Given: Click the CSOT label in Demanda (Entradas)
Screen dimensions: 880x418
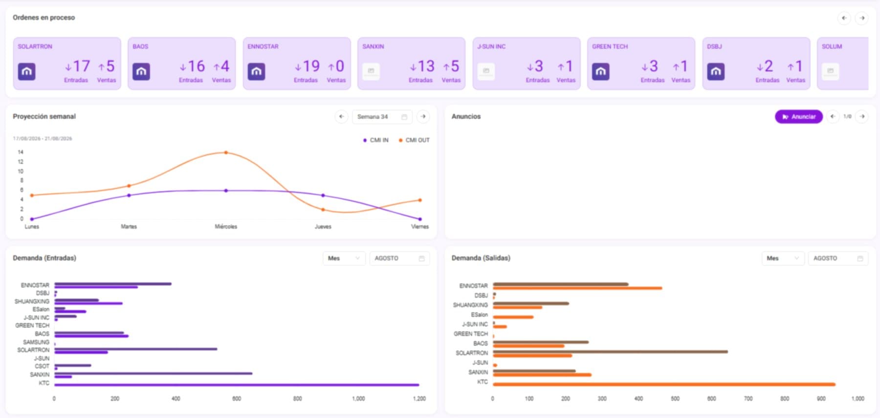Looking at the screenshot, I should pos(42,366).
